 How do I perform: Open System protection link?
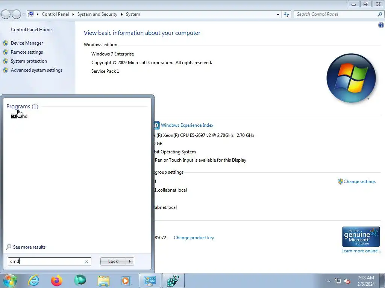coord(29,61)
